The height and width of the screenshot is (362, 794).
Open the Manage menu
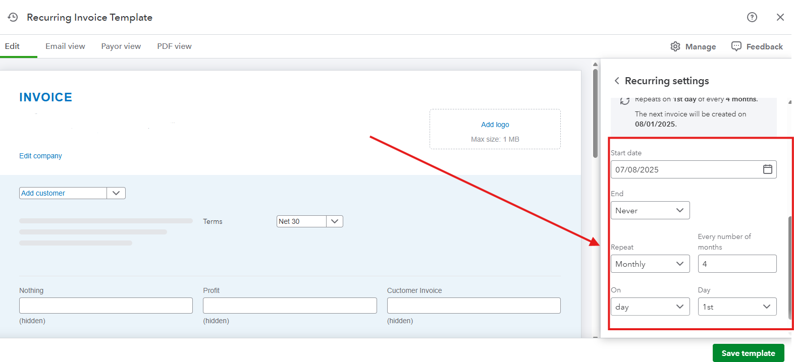coord(694,46)
